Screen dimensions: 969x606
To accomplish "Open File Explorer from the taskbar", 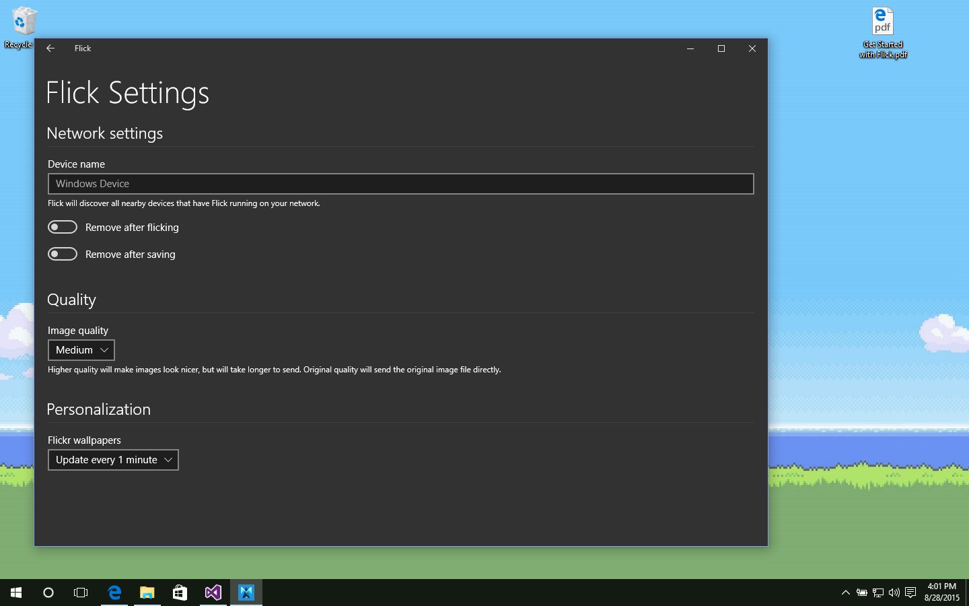I will (x=147, y=593).
